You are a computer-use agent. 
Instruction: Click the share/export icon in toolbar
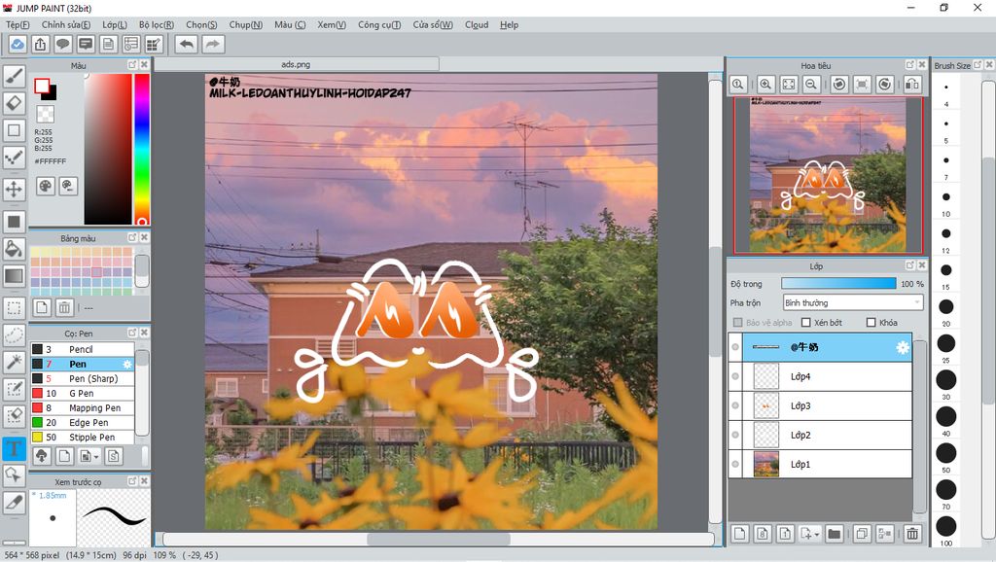(x=41, y=45)
